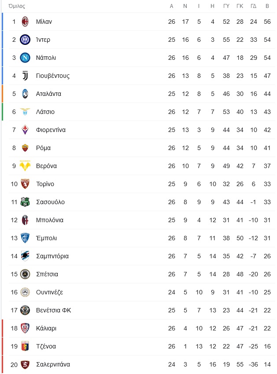Click the Β points column header
Image resolution: width=277 pixels, height=374 pixels.
click(267, 6)
